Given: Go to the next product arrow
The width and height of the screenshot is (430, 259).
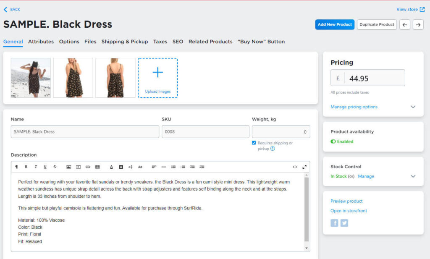Looking at the screenshot, I should [418, 25].
